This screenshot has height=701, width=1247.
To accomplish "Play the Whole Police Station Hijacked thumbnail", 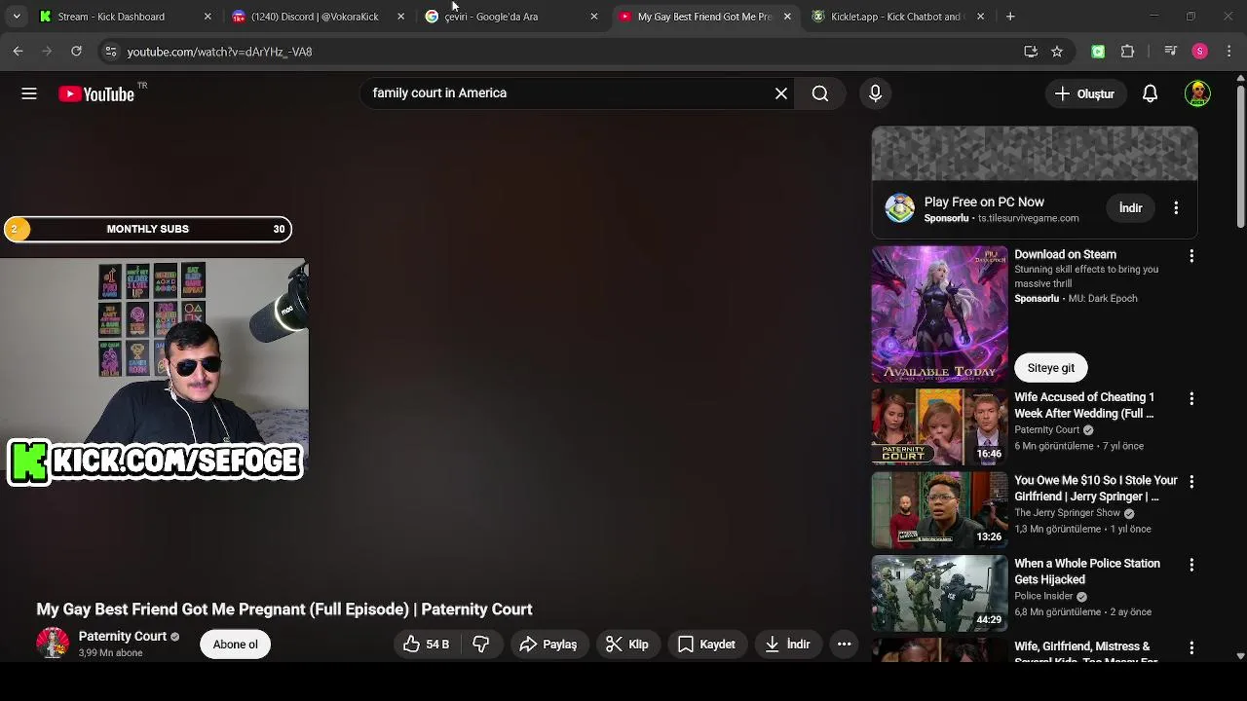I will (x=939, y=593).
